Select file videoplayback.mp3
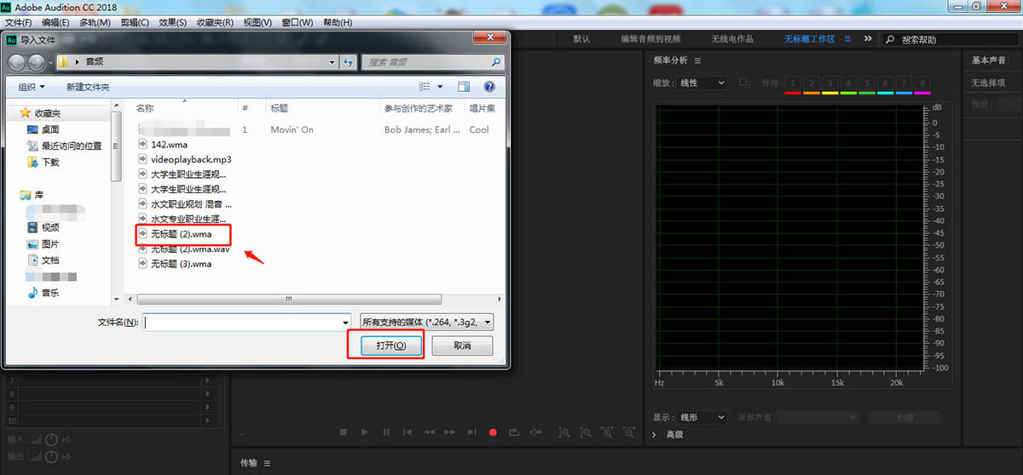Screen dimensions: 1023x475 185,159
